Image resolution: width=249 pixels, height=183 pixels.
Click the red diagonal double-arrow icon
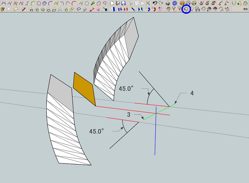click(92, 9)
